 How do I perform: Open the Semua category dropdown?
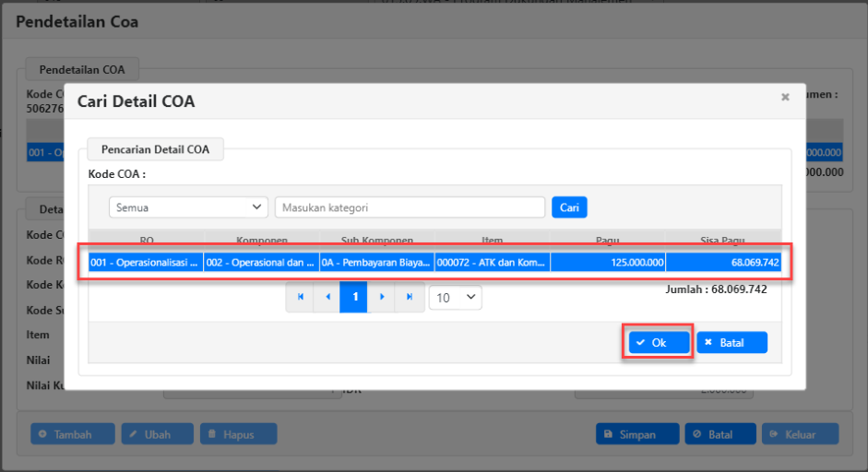click(188, 207)
